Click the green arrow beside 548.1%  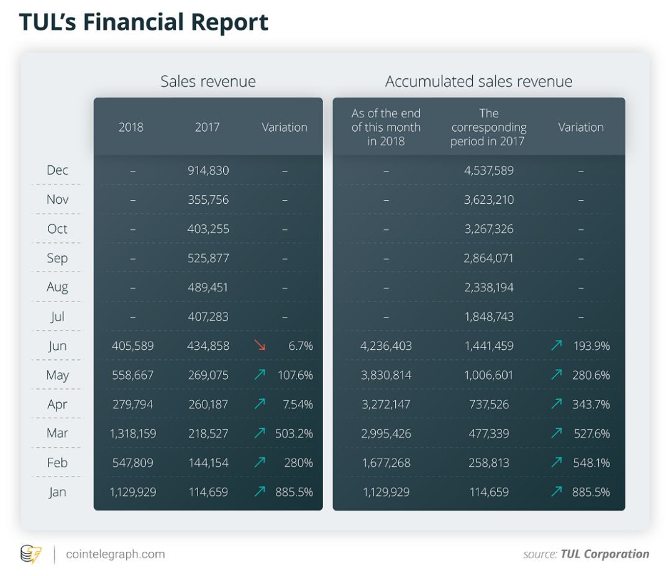pos(556,462)
